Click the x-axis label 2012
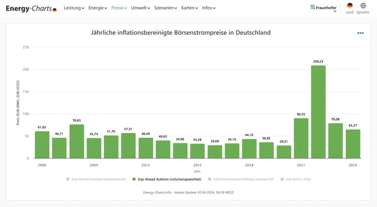This screenshot has height=207, width=377. pyautogui.click(x=145, y=165)
